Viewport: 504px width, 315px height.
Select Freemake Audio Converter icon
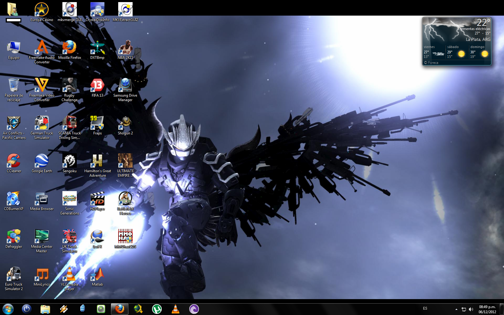click(x=42, y=52)
